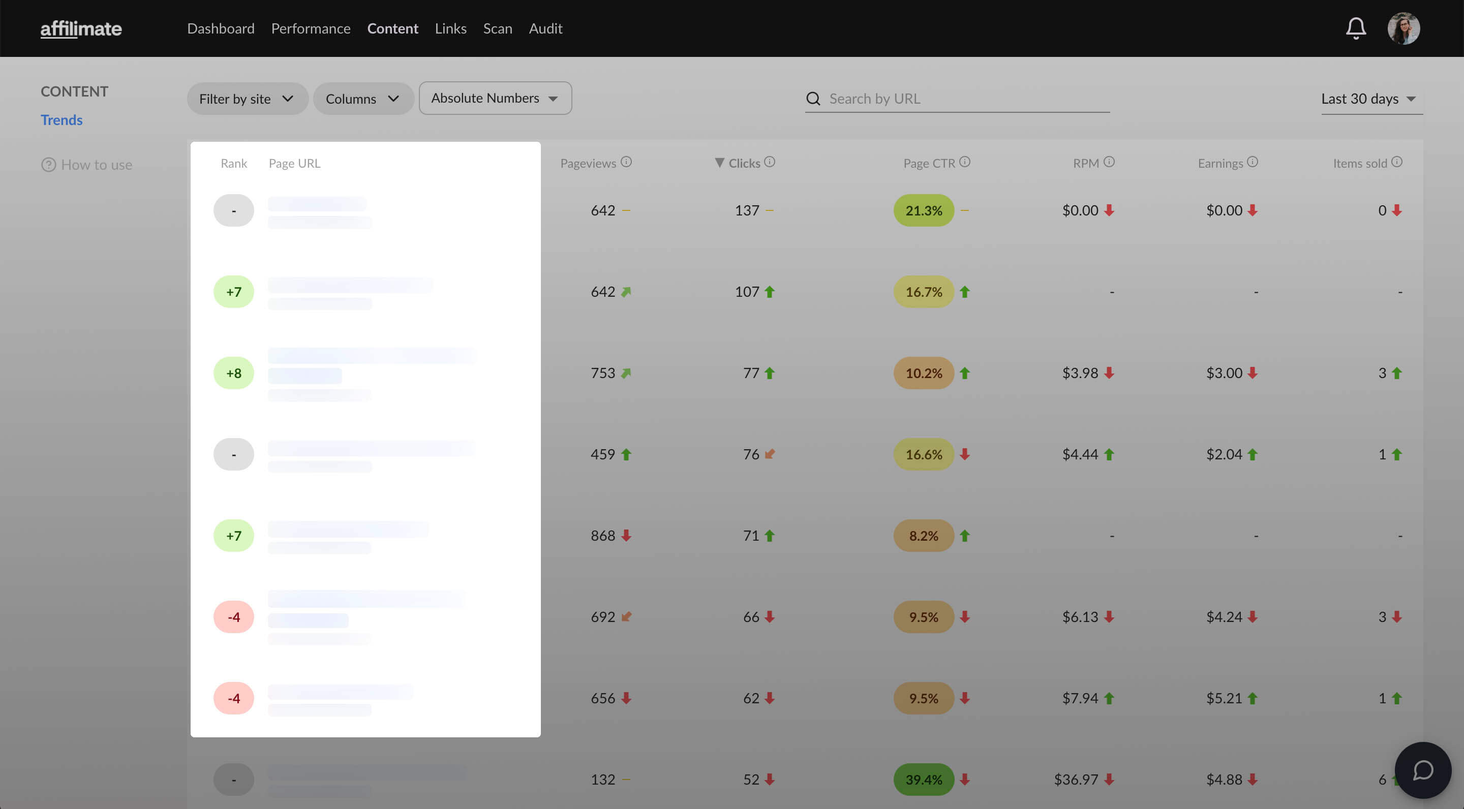The height and width of the screenshot is (809, 1464).
Task: Click the affilimate logo
Action: (x=81, y=28)
